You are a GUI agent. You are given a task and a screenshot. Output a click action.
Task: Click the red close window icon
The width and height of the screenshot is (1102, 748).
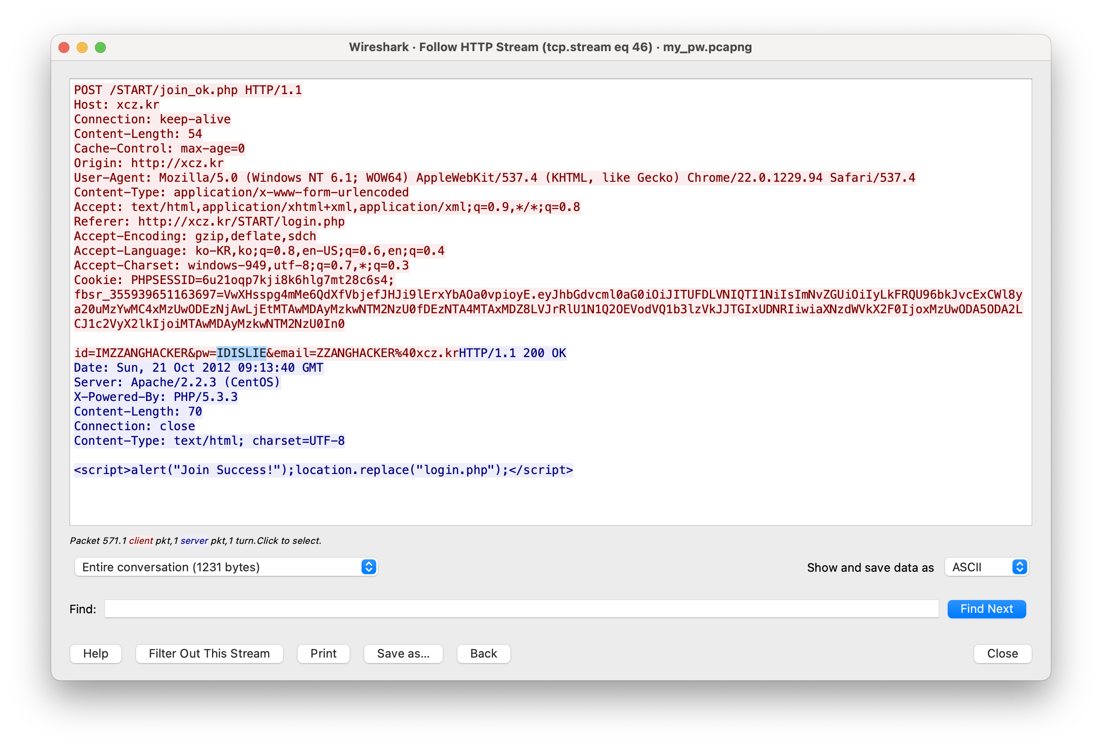64,47
